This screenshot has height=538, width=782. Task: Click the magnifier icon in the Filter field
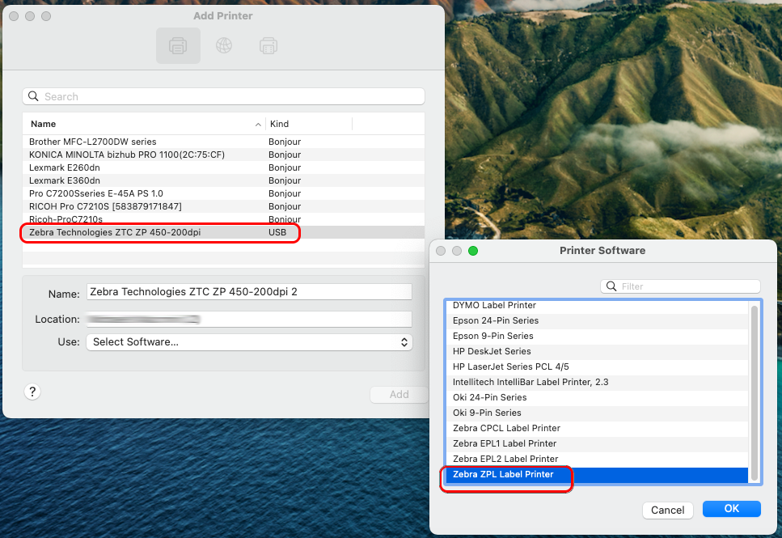[x=611, y=286]
